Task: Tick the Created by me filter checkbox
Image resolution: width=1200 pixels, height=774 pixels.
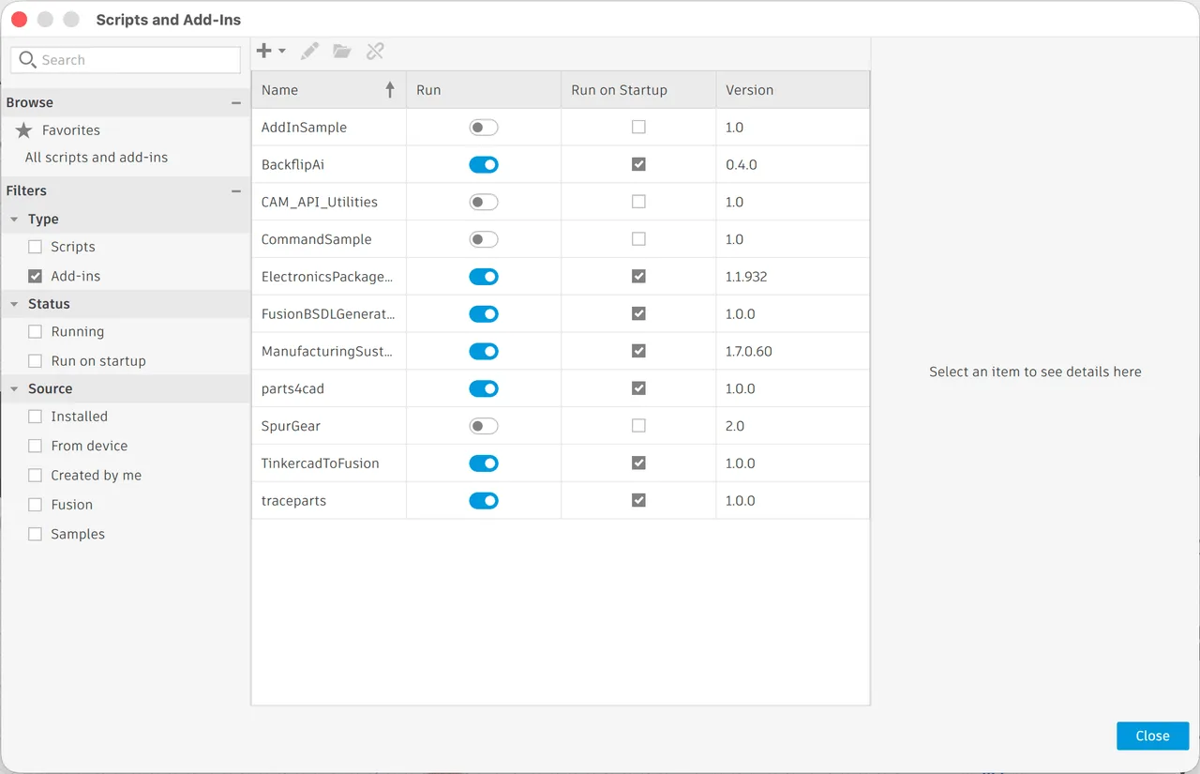Action: coord(35,476)
